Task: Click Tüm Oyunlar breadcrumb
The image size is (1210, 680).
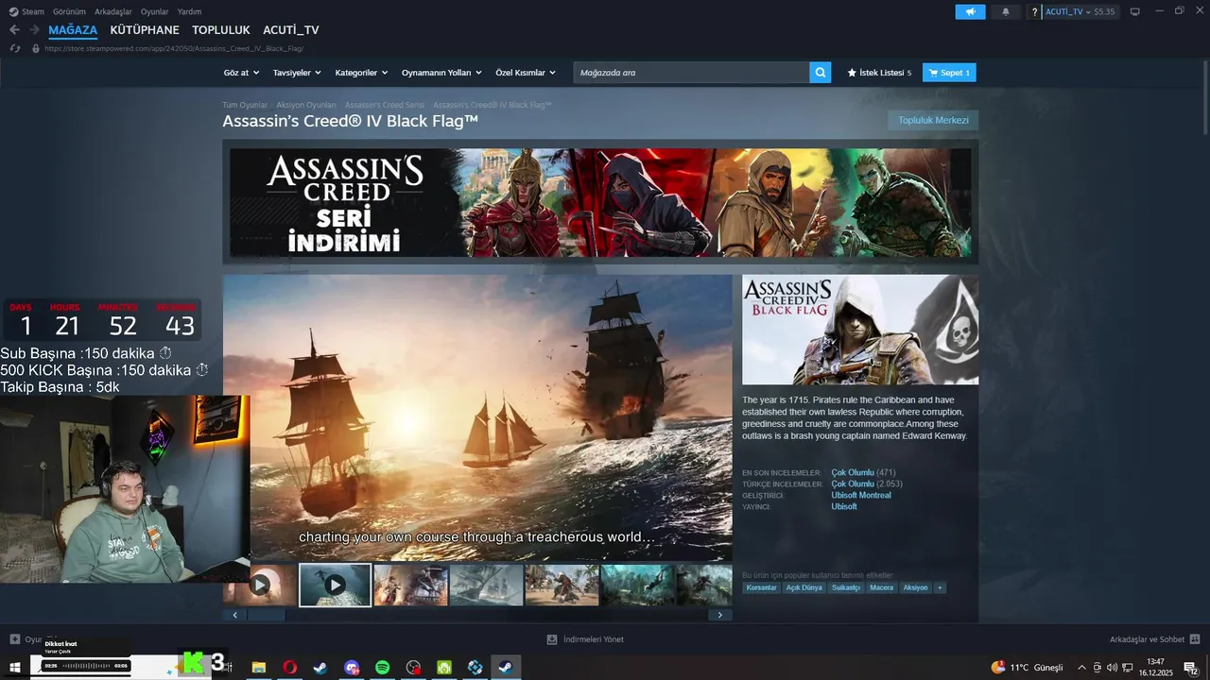Action: coord(245,105)
